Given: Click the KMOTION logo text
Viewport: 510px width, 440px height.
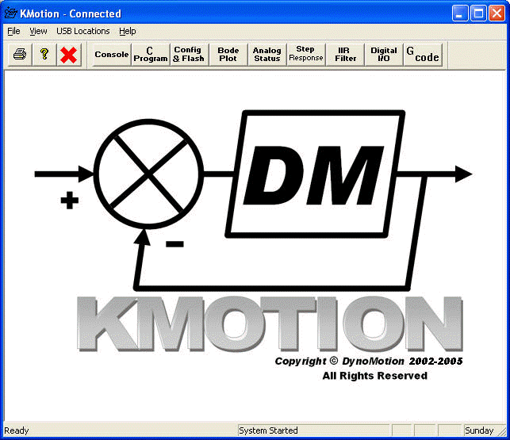Looking at the screenshot, I should click(270, 323).
